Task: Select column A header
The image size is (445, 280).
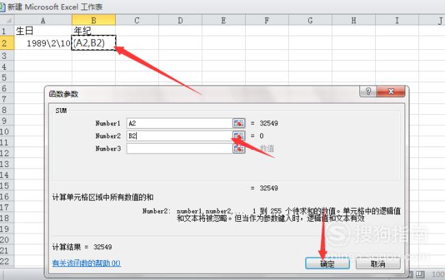Action: click(x=43, y=20)
